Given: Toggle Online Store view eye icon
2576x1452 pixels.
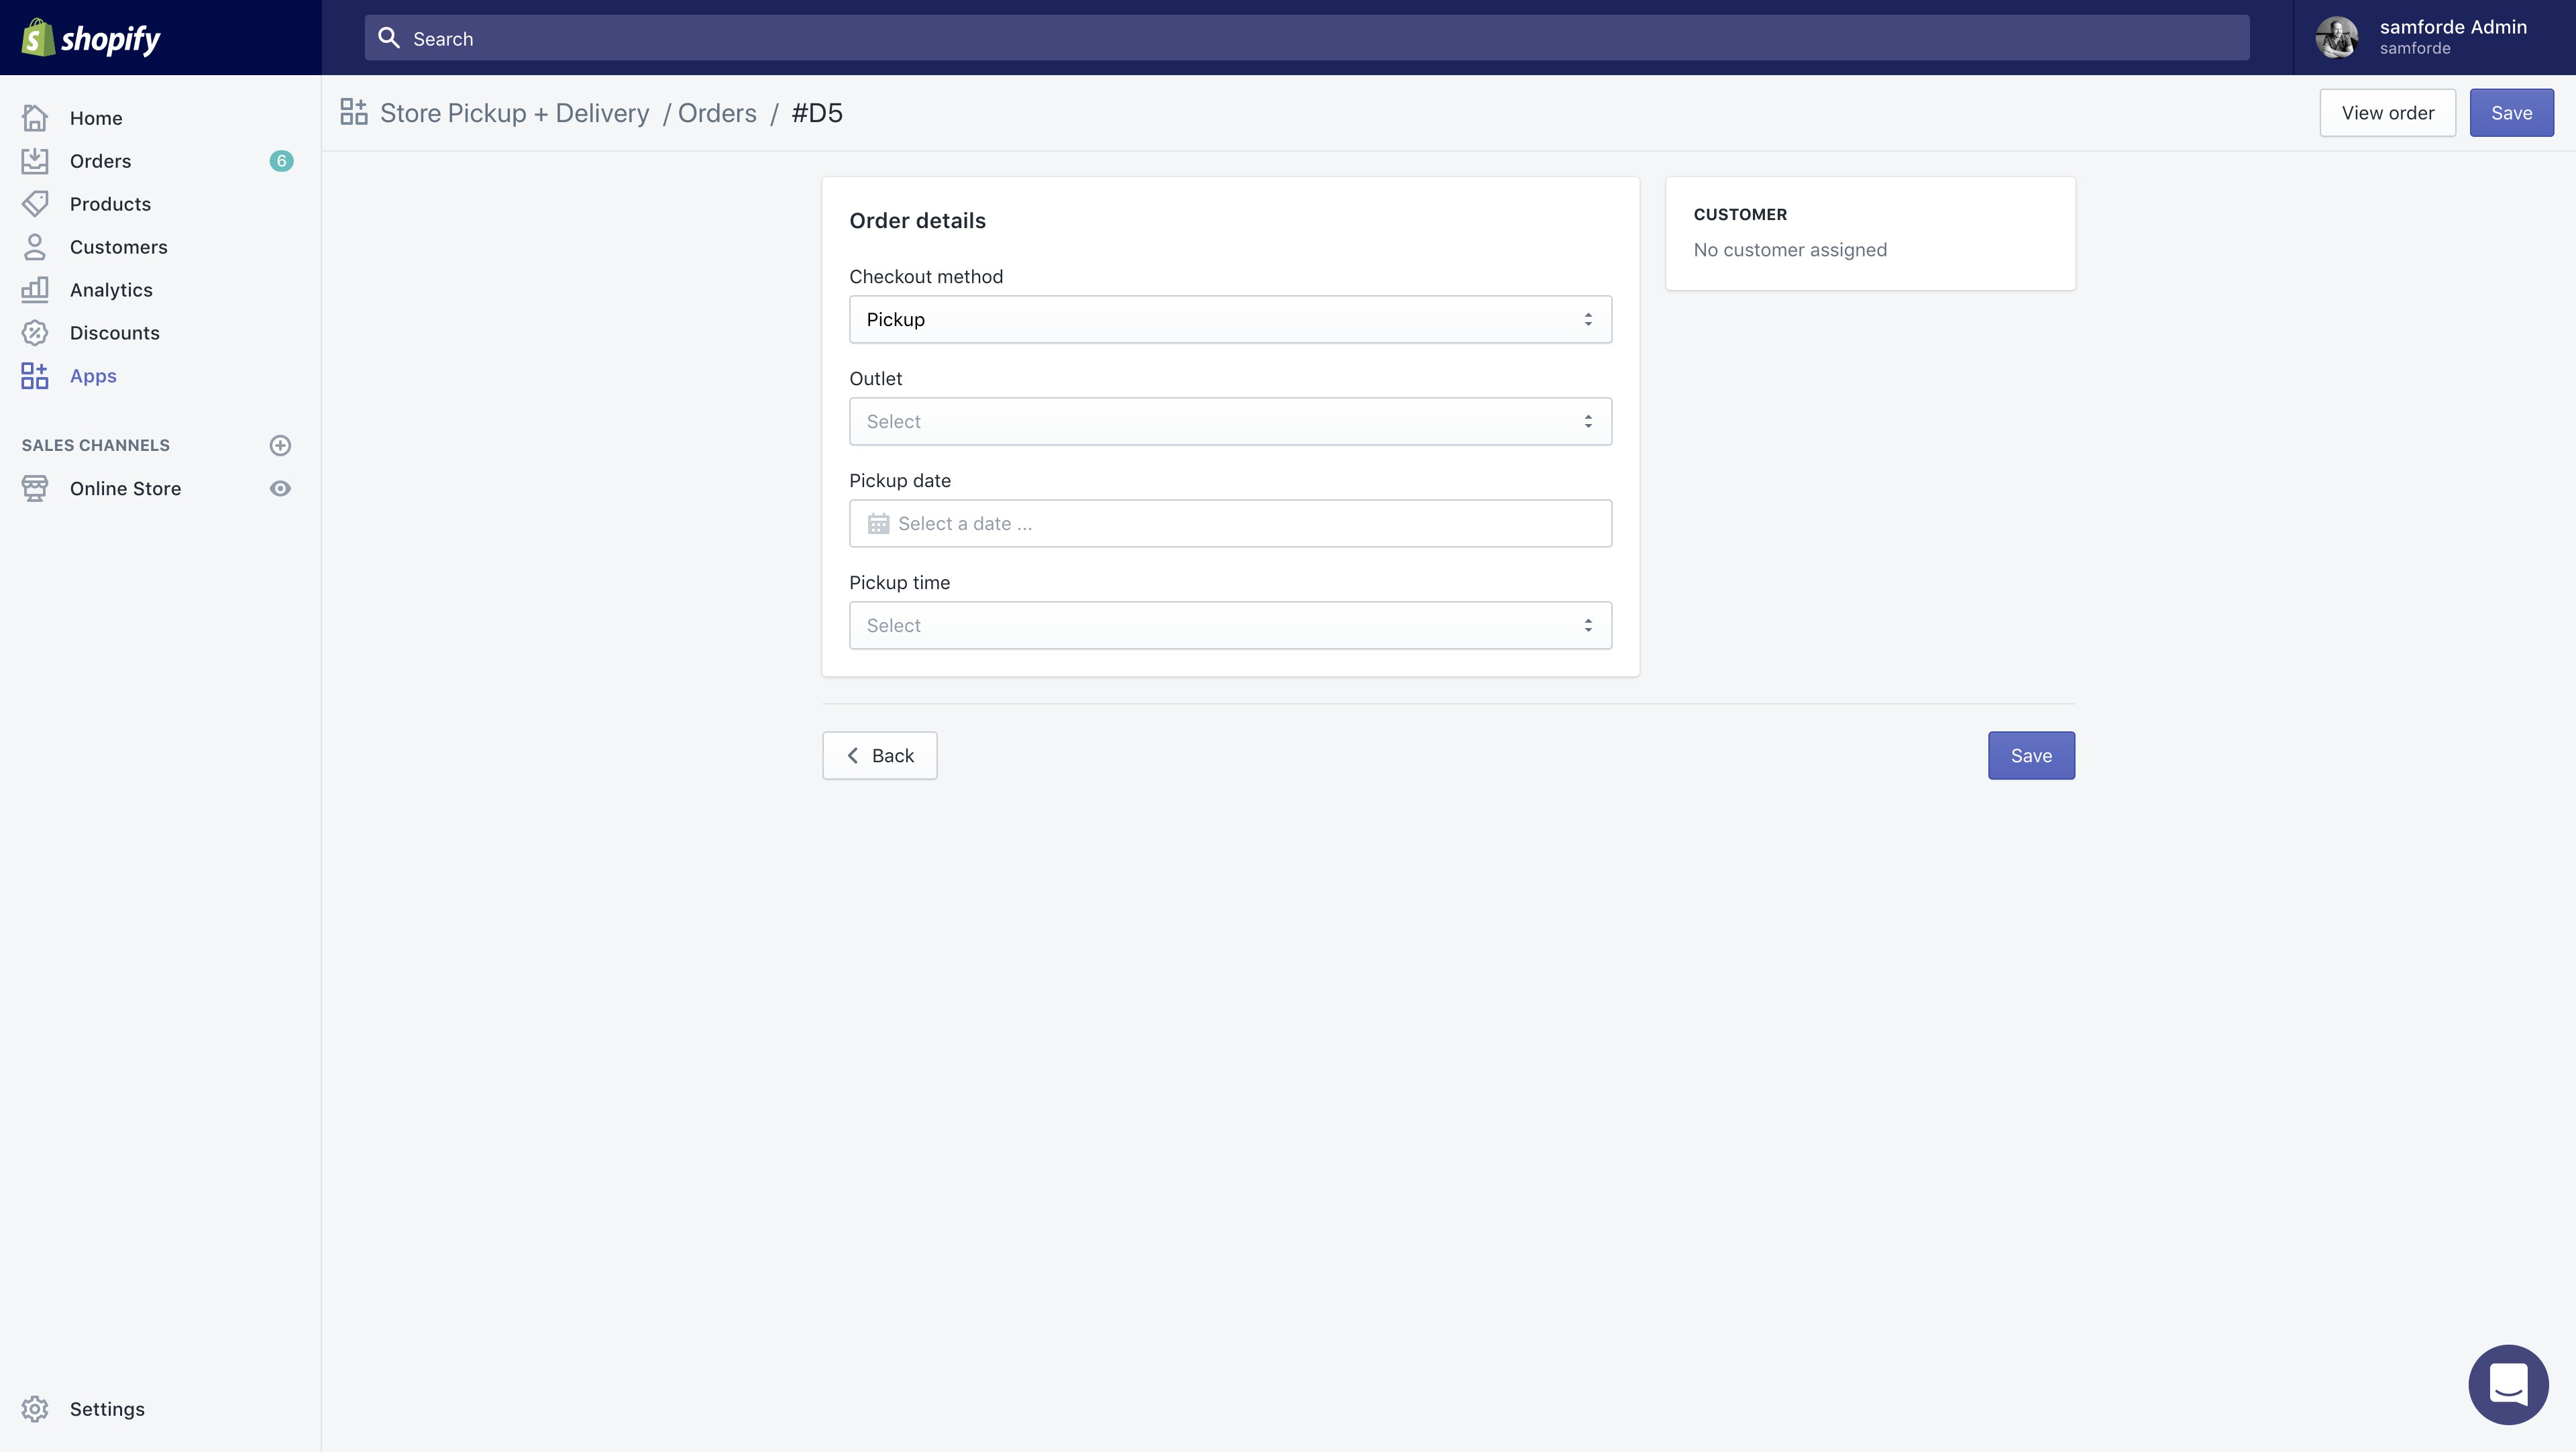Looking at the screenshot, I should pyautogui.click(x=280, y=489).
